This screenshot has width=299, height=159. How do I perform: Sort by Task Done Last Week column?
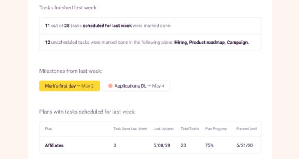click(130, 128)
